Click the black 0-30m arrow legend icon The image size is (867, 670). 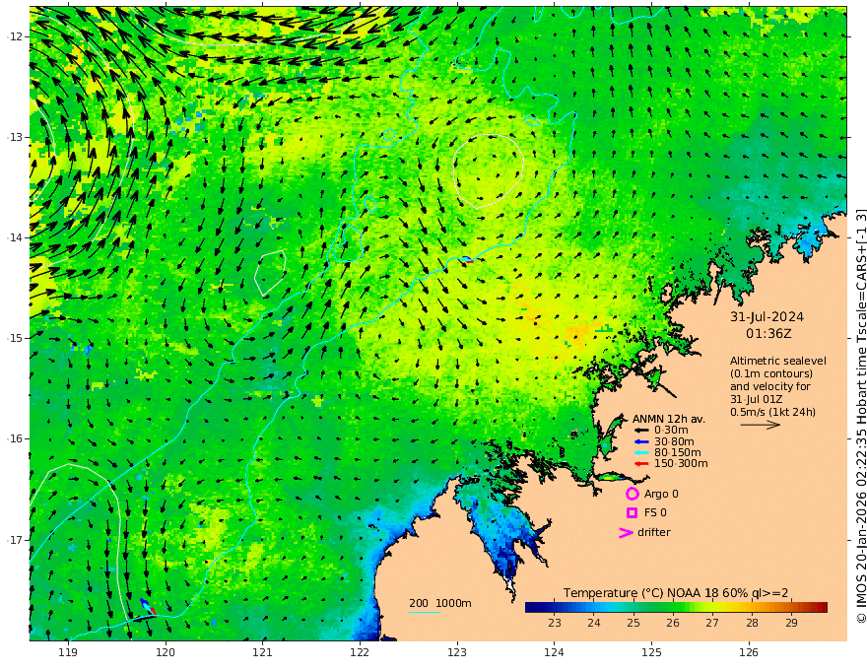coord(641,431)
